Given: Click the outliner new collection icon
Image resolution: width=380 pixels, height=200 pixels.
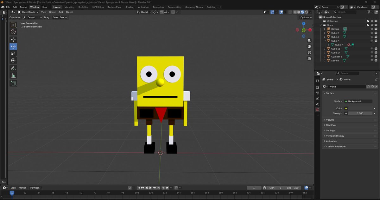Looking at the screenshot, I should click(x=376, y=12).
